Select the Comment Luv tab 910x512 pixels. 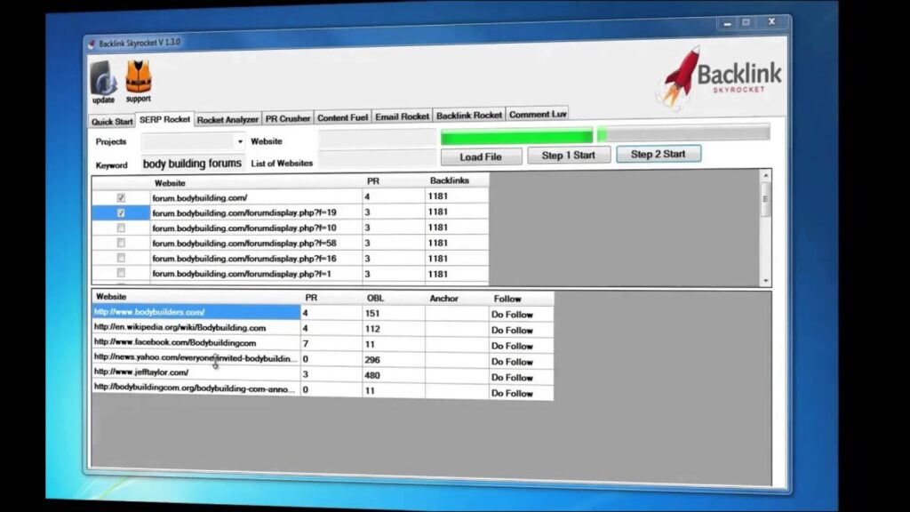click(538, 115)
